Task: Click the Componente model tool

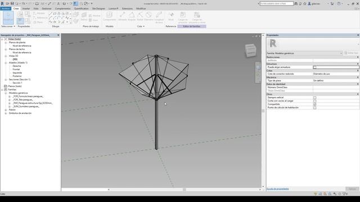Action: (x=110, y=16)
